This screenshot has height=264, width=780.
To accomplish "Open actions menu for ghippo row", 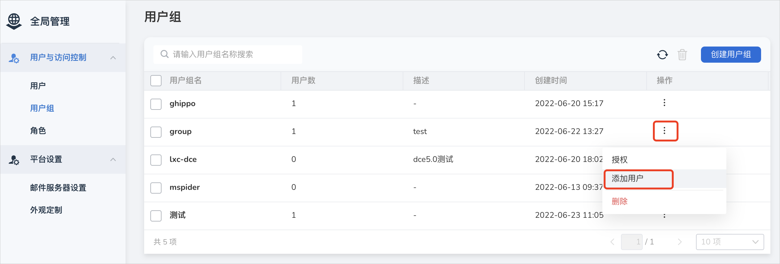I will pyautogui.click(x=664, y=103).
